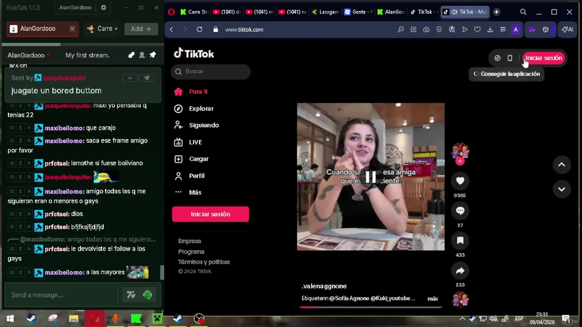Go back using the browser back arrow

point(171,30)
